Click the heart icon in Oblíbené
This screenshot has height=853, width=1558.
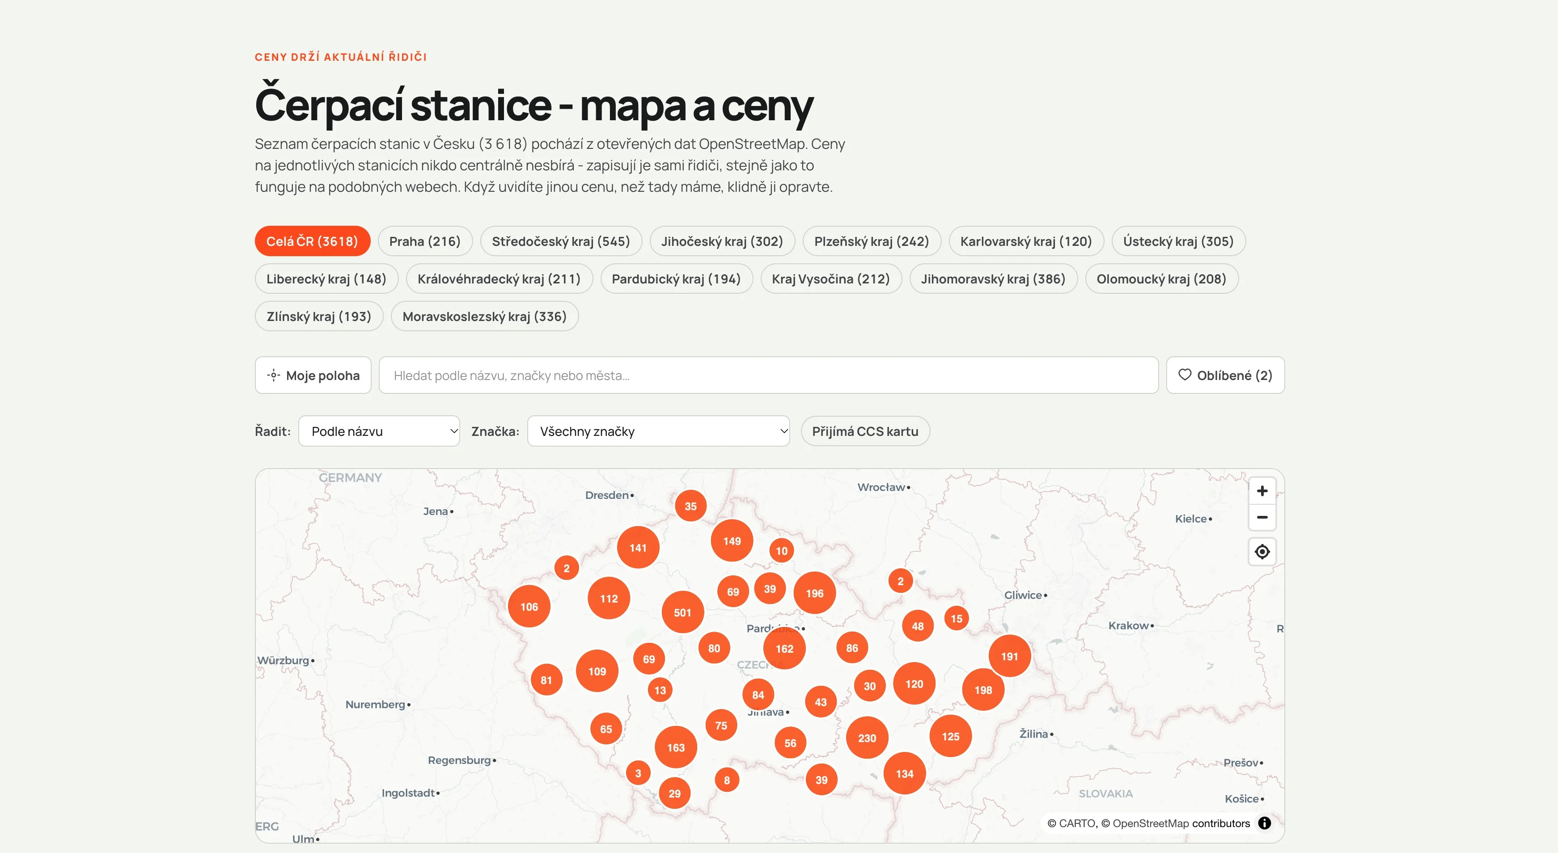(1185, 375)
